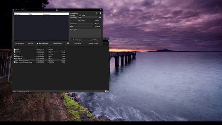
Task: Switch File Explorer to large icons view
Action: (x=108, y=91)
